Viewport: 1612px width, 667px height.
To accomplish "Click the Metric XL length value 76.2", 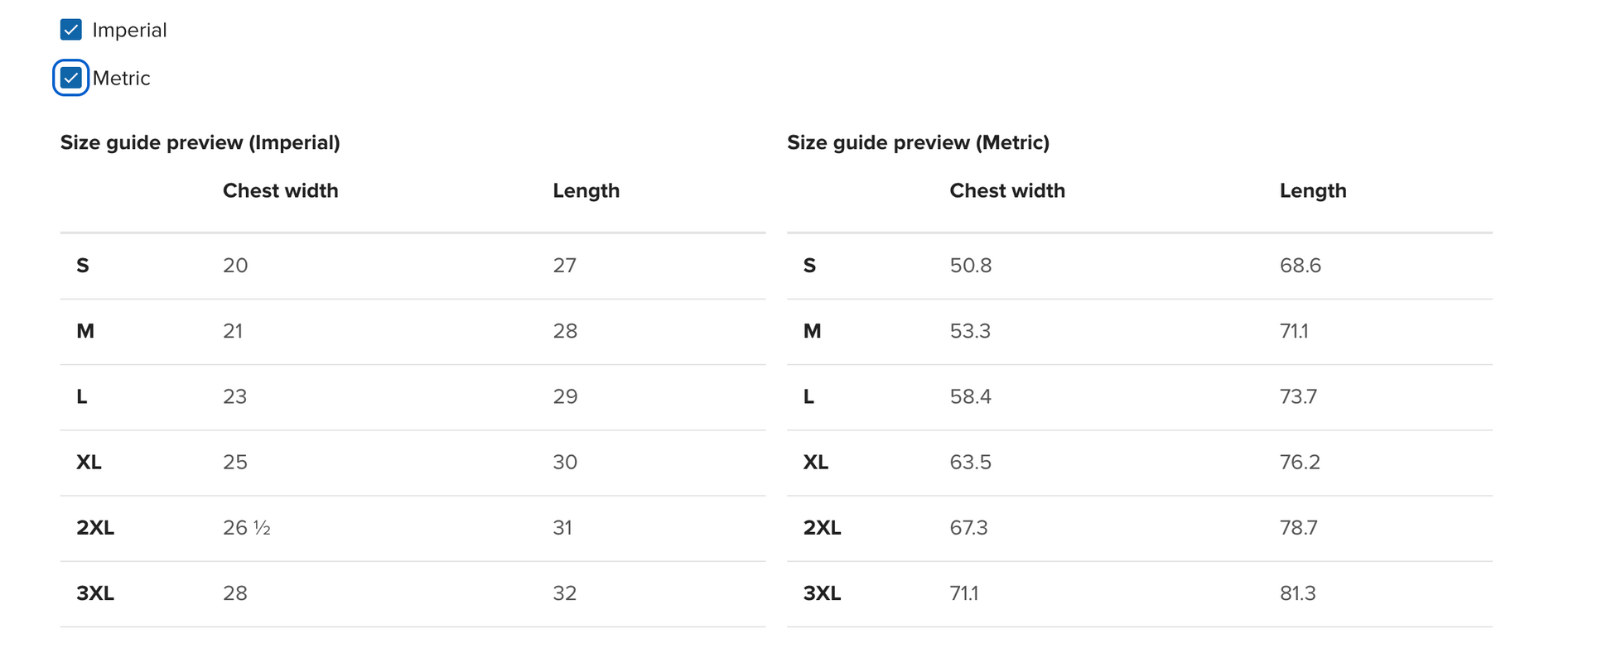I will (1299, 462).
